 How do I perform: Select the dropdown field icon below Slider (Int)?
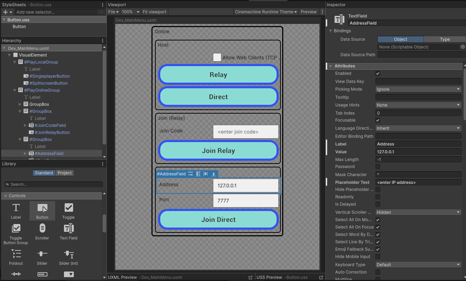[69, 274]
